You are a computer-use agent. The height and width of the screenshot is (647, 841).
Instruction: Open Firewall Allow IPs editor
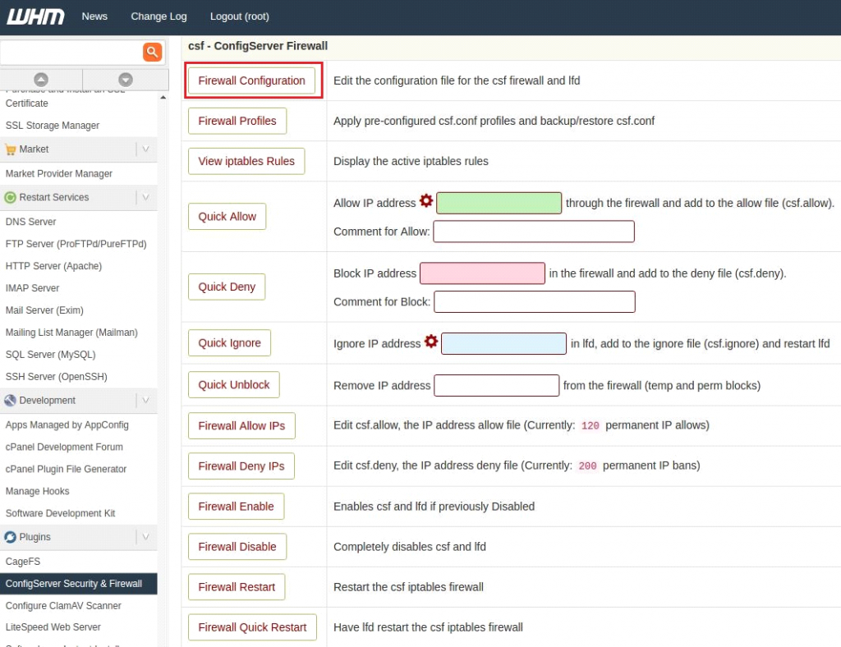[x=241, y=426]
